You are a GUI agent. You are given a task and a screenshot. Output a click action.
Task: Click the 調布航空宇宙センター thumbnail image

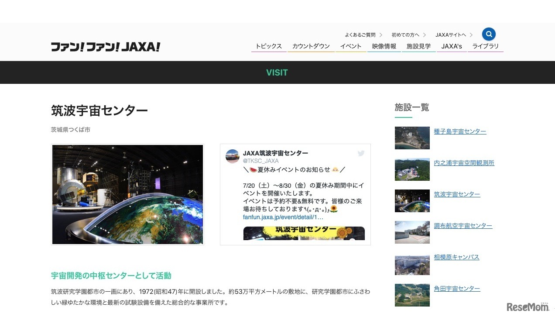(412, 232)
